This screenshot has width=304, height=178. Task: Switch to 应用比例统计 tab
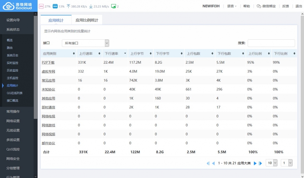[87, 20]
